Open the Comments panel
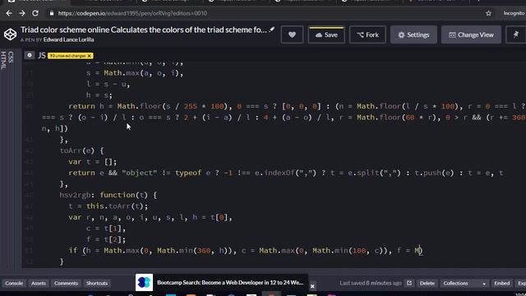 66,283
